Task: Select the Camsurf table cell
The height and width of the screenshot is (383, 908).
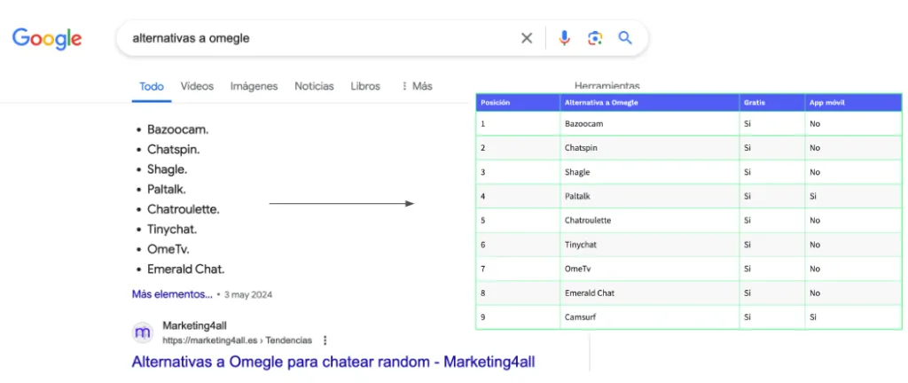Action: [650, 317]
